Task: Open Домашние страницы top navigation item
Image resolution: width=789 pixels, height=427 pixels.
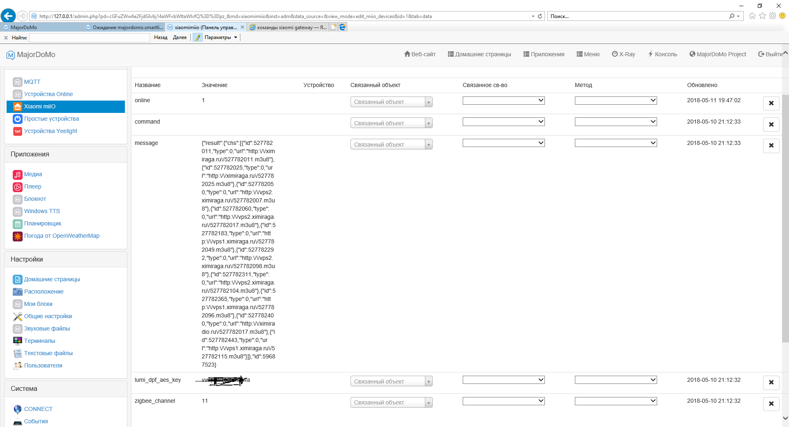Action: pyautogui.click(x=480, y=54)
